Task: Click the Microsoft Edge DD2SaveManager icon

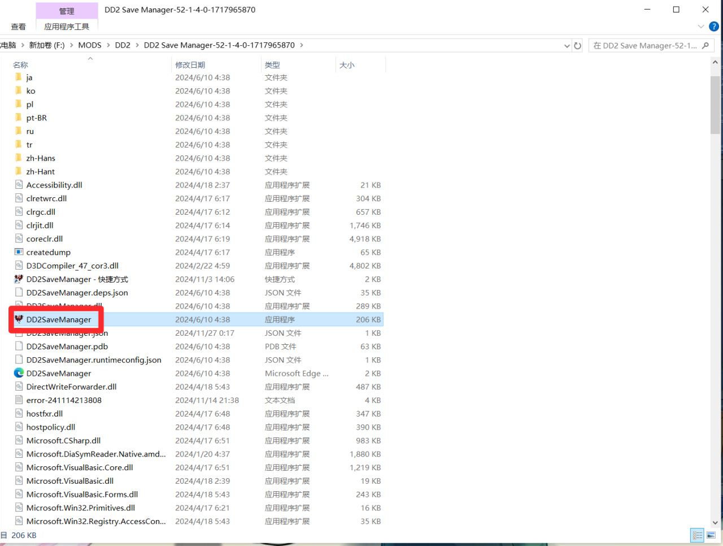Action: pos(19,373)
